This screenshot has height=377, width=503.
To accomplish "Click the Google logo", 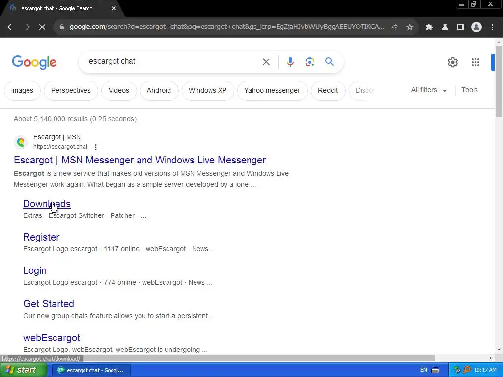I will click(x=34, y=62).
